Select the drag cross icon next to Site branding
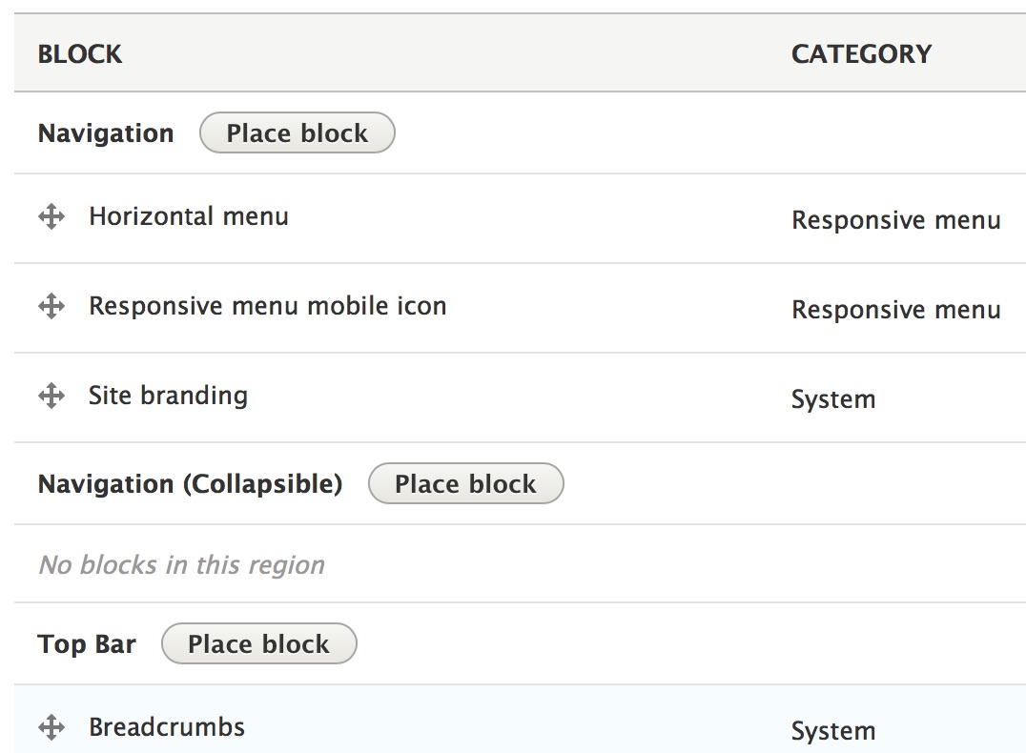Screen dimensions: 1026x753 50,396
